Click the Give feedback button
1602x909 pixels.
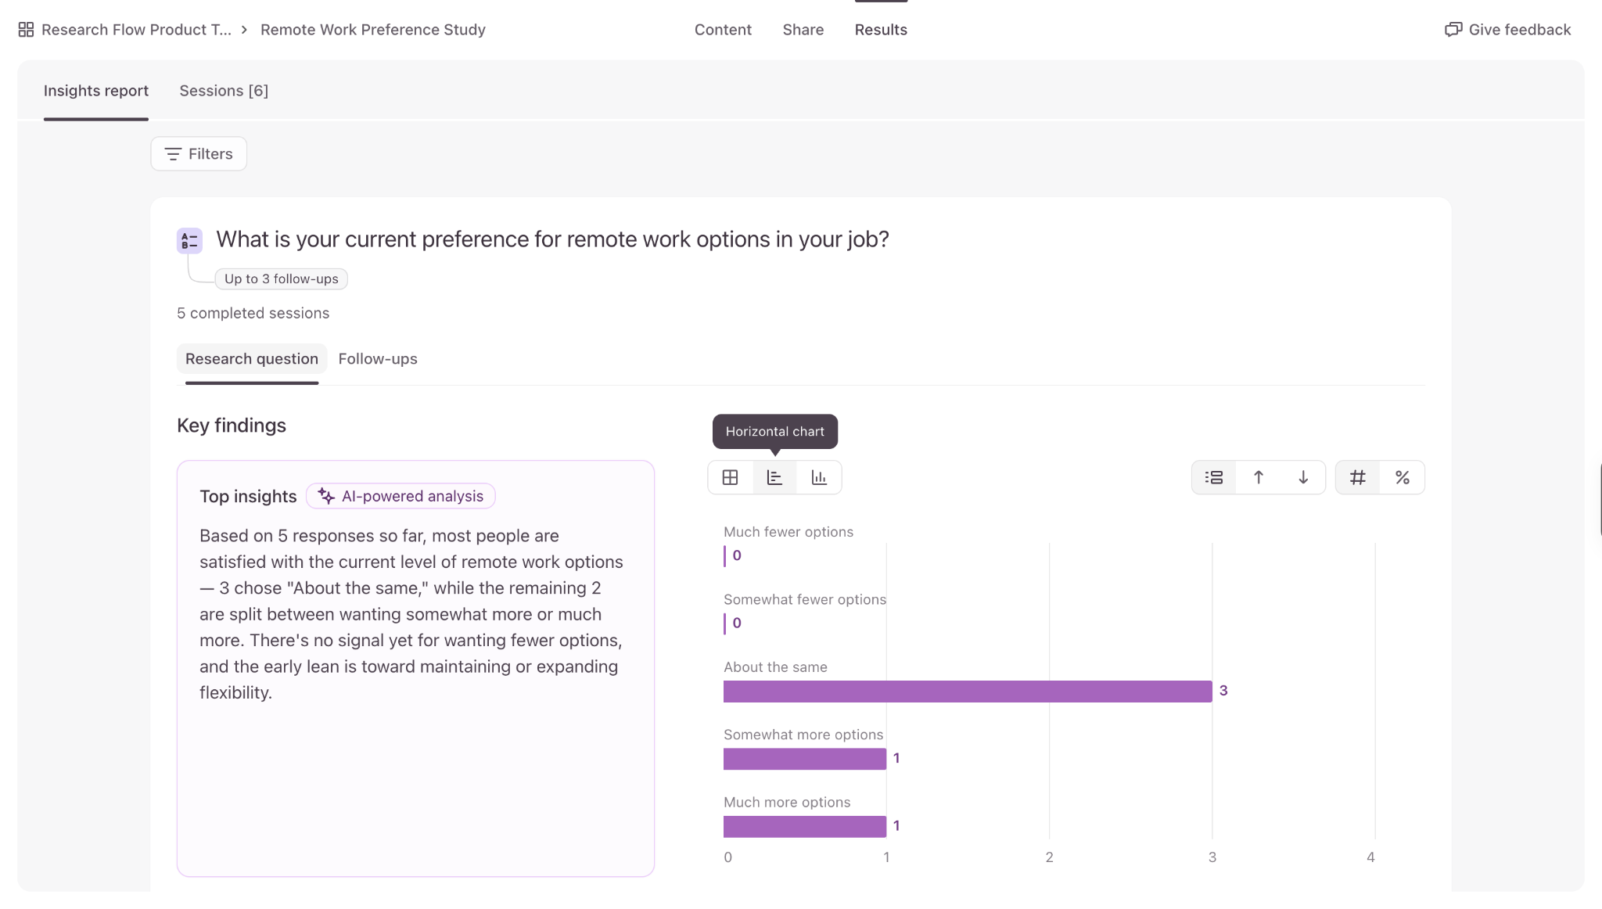point(1507,30)
